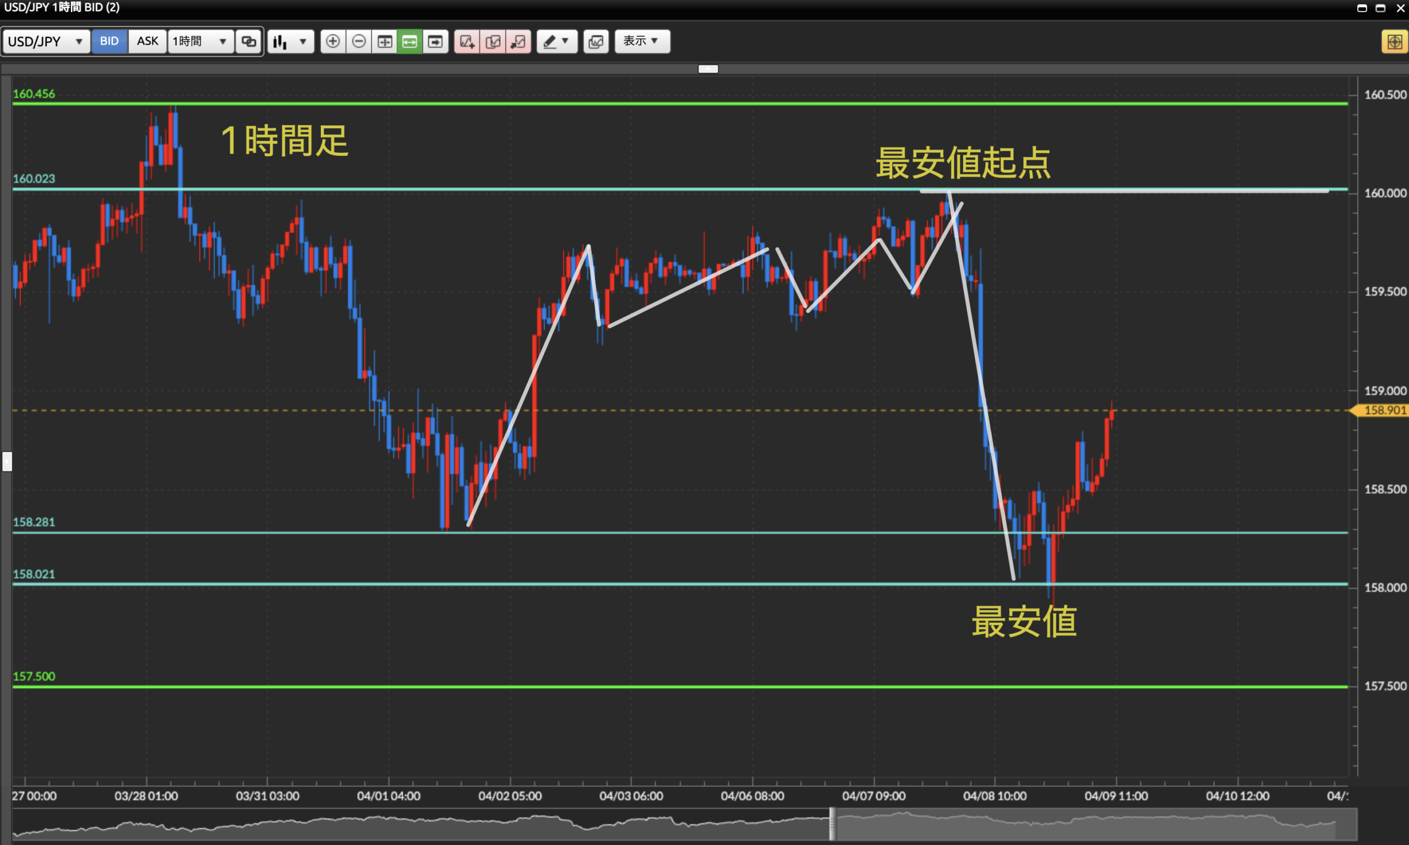Click the overlay comparison chart icon
The image size is (1409, 845).
596,42
